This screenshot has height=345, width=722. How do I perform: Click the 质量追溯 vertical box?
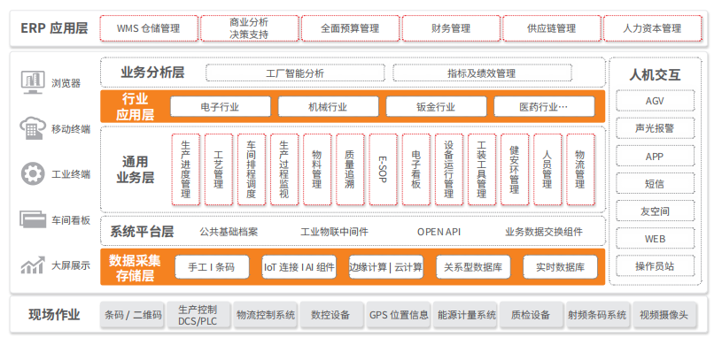coord(350,169)
